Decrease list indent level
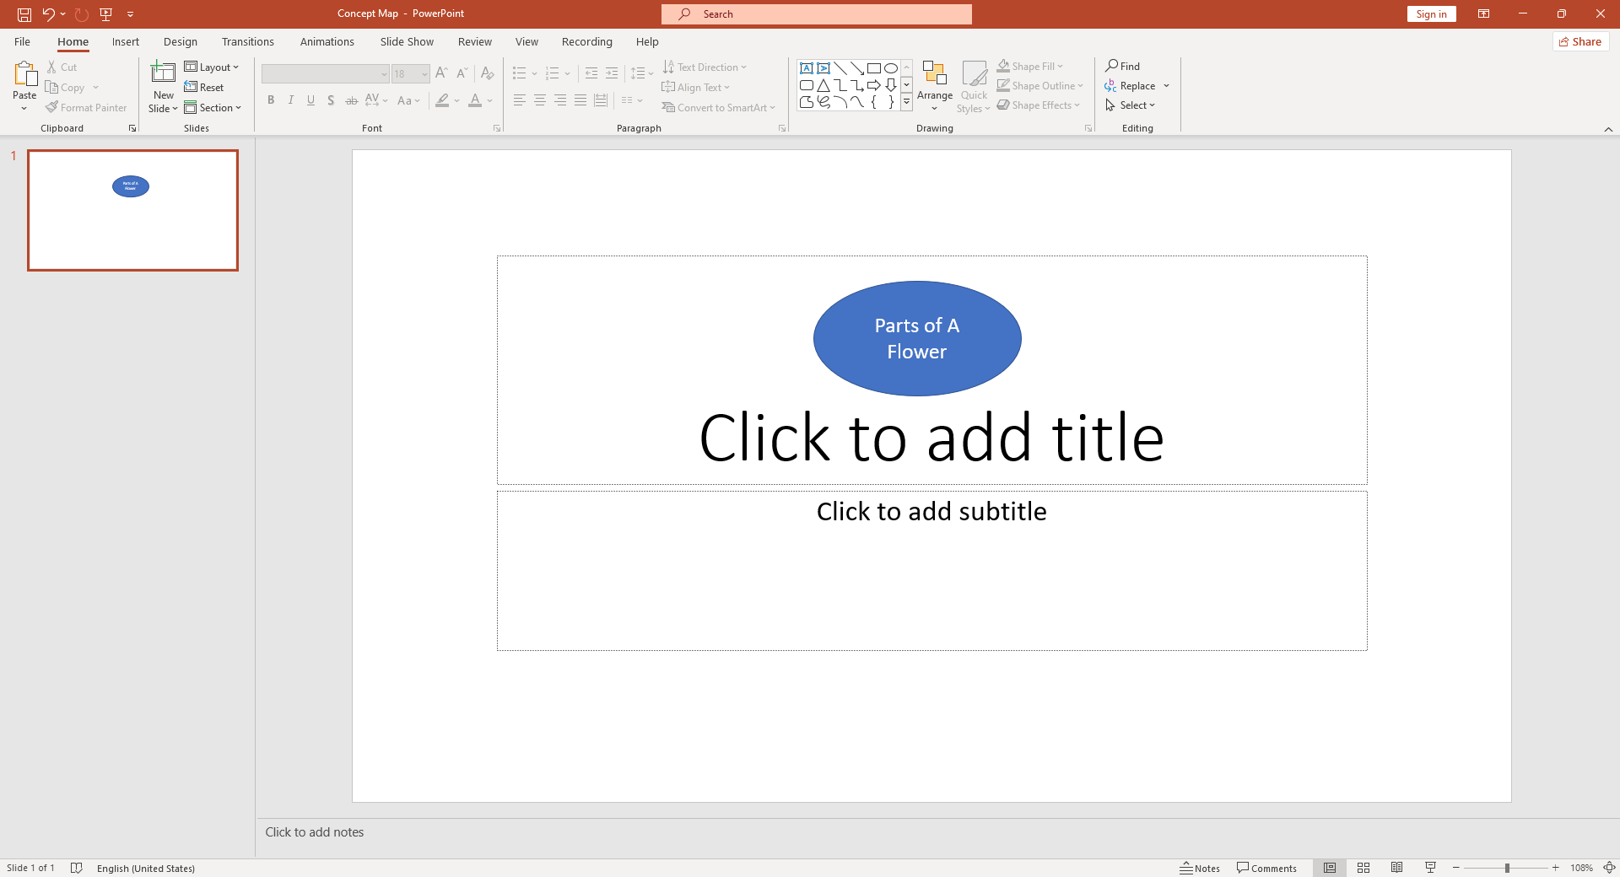The width and height of the screenshot is (1620, 877). (591, 74)
